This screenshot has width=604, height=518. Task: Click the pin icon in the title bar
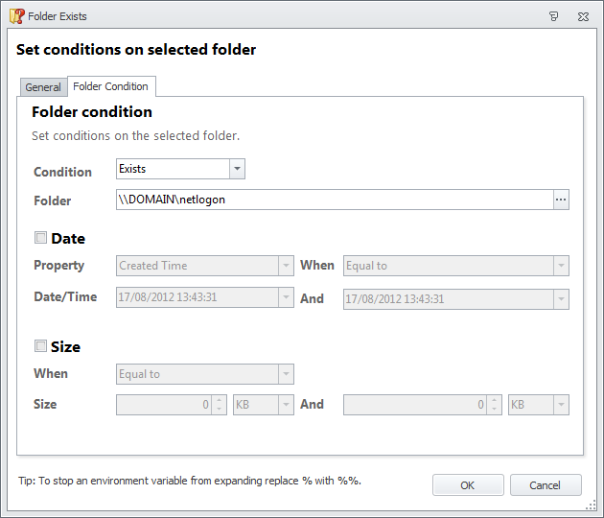(x=553, y=16)
